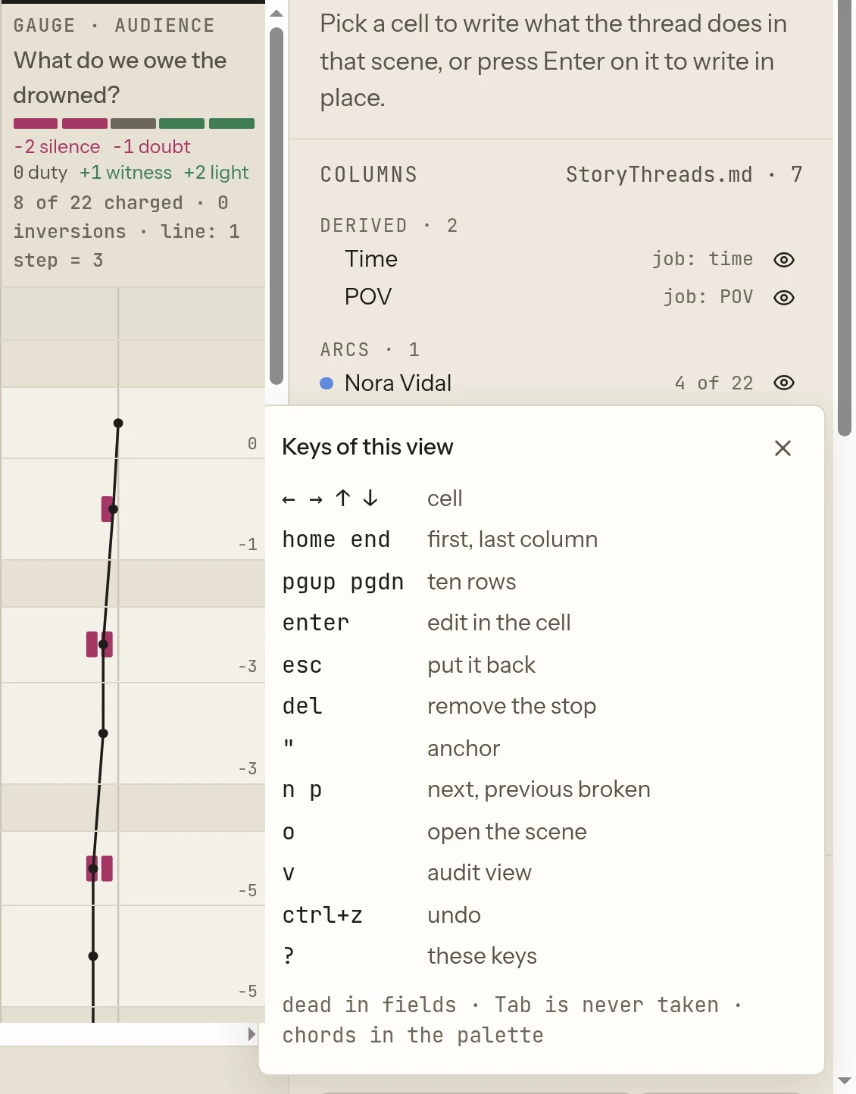This screenshot has height=1094, width=856.
Task: Click the '-2 silence' legend label
Action: click(57, 147)
